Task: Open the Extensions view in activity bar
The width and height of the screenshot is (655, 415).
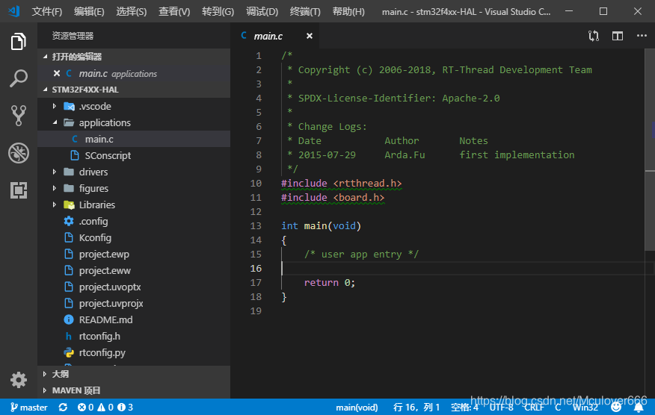Action: (x=19, y=190)
